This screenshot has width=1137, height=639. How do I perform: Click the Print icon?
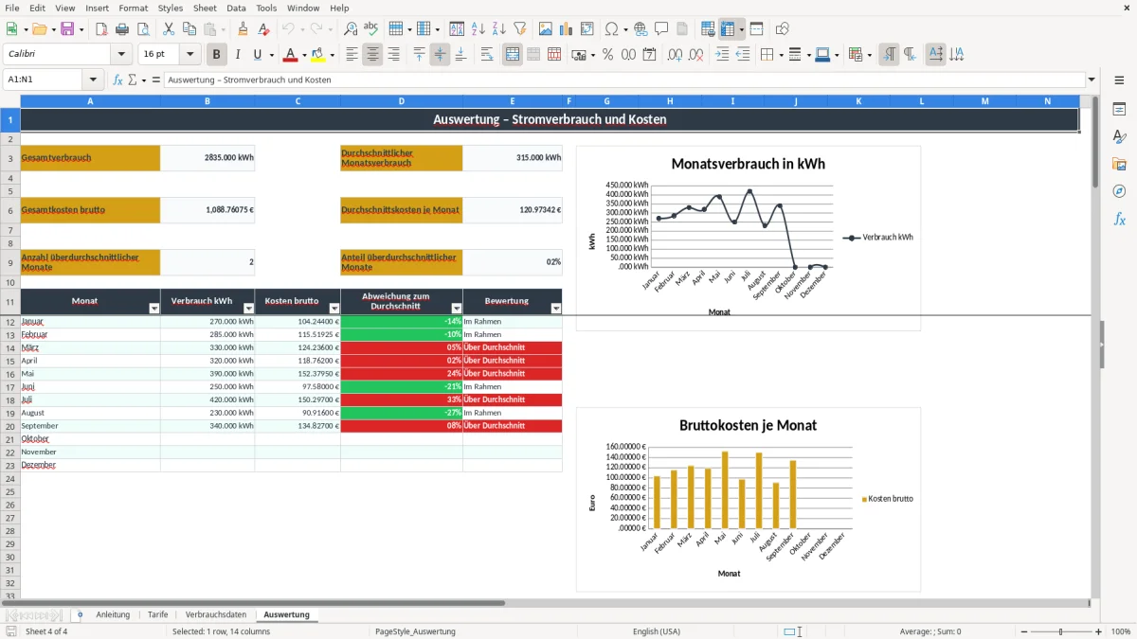click(122, 29)
